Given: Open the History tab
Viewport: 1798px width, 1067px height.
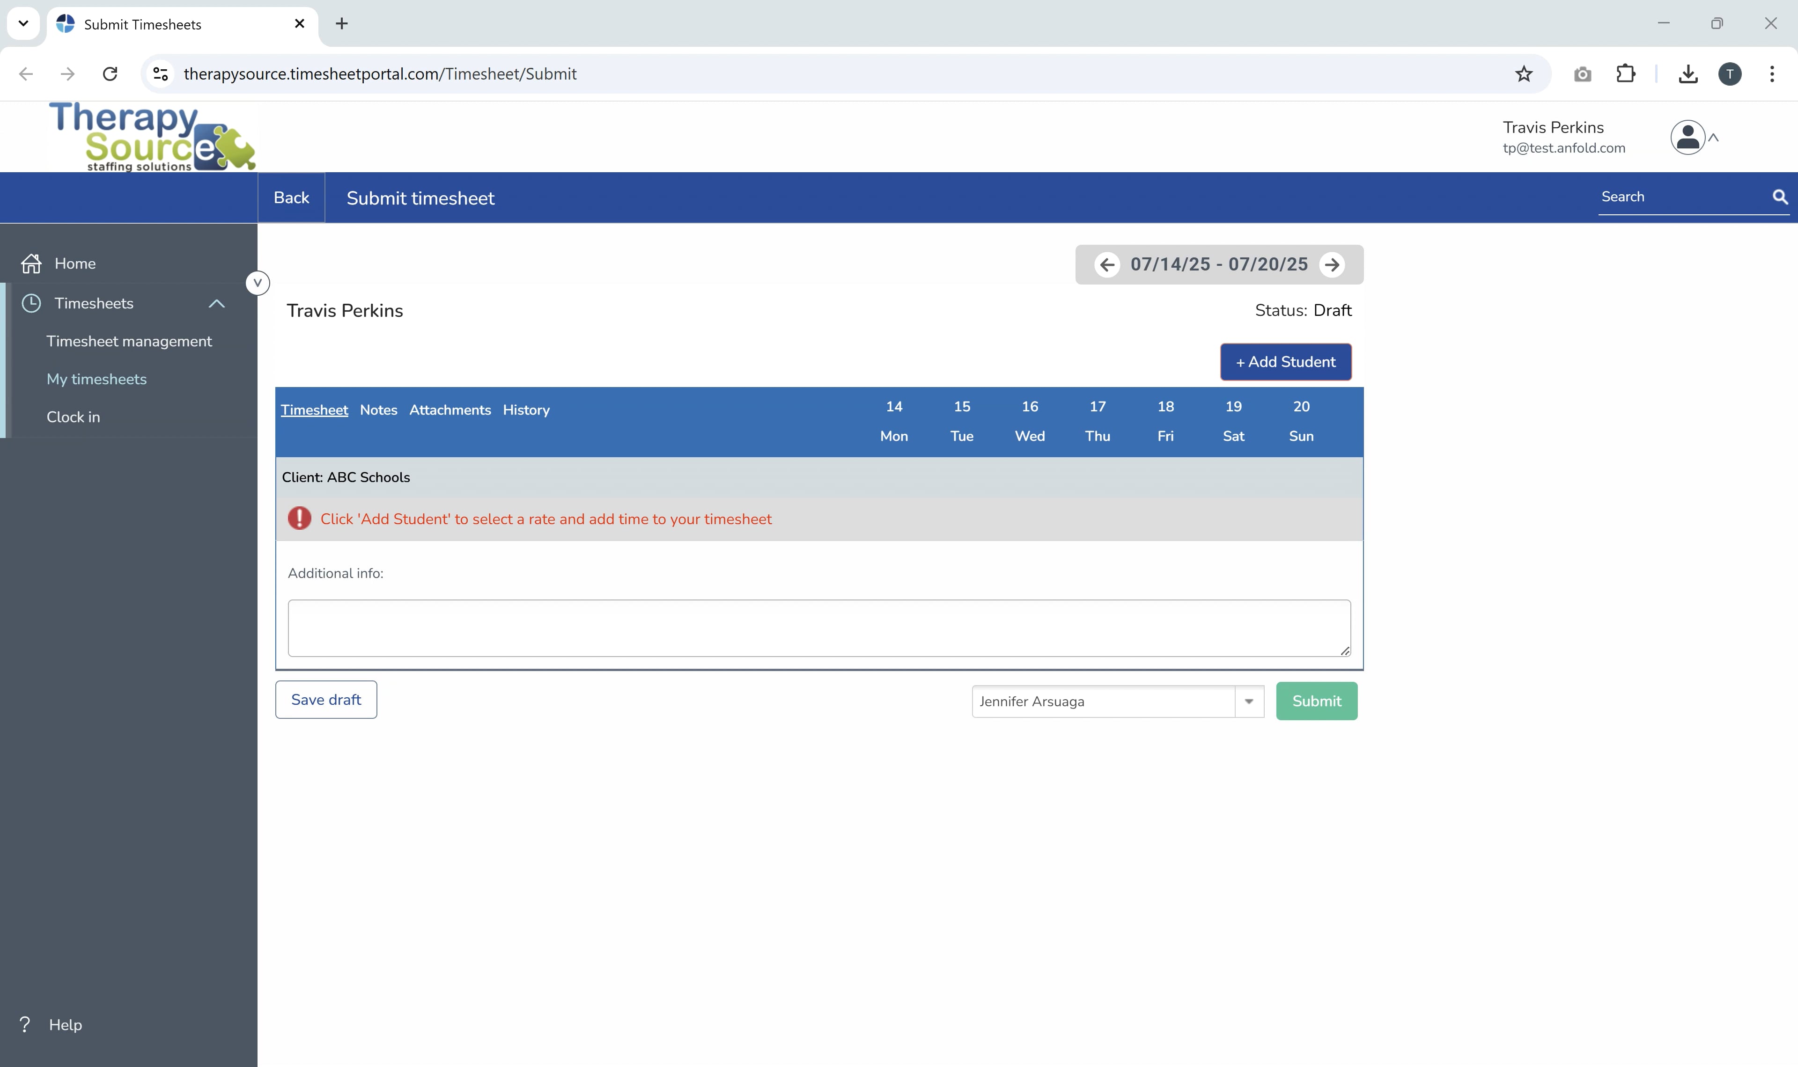Looking at the screenshot, I should tap(526, 410).
